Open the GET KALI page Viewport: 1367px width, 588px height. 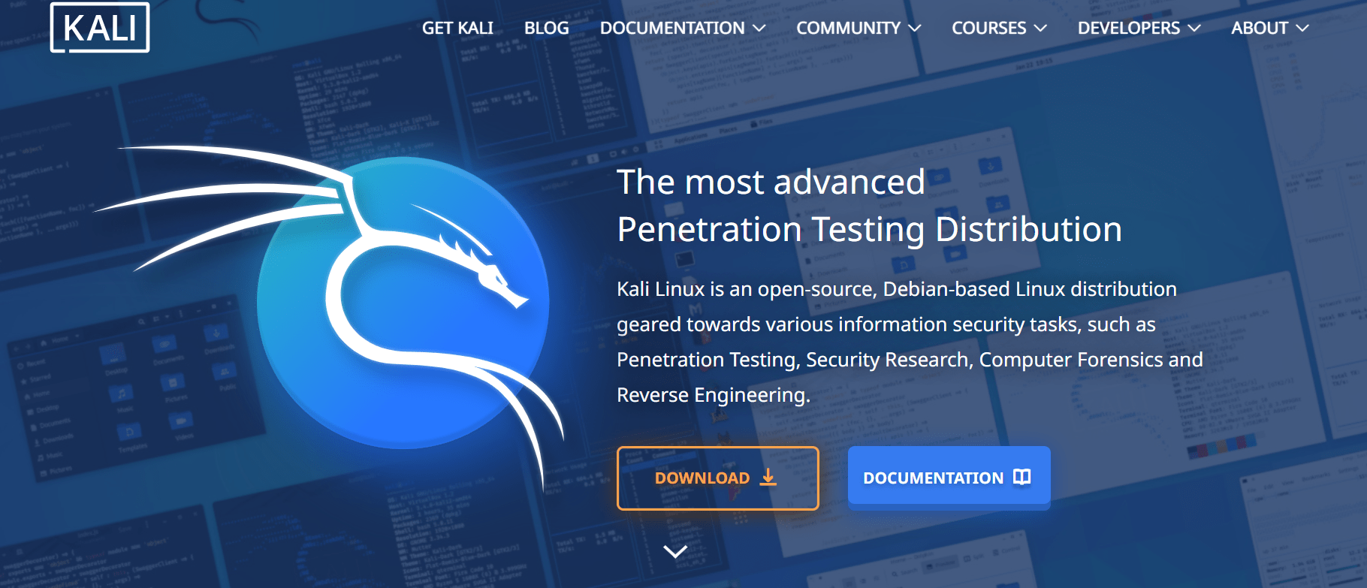(457, 29)
